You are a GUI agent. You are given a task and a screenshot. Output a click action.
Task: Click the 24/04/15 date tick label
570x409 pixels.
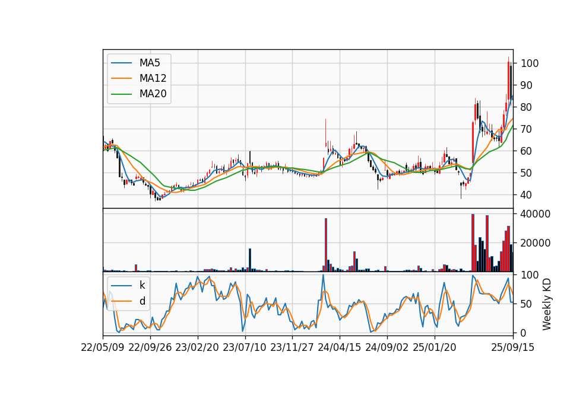tap(340, 347)
